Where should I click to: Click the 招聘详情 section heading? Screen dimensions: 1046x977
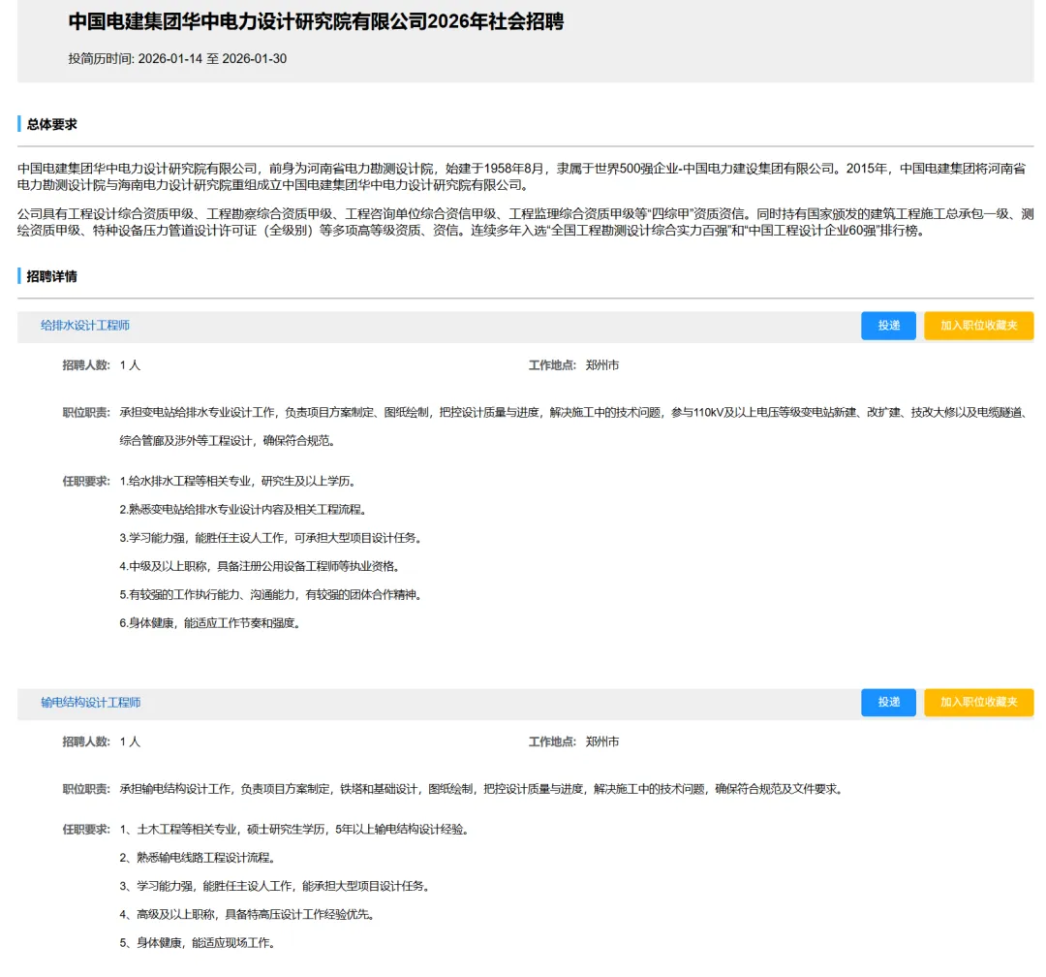51,276
